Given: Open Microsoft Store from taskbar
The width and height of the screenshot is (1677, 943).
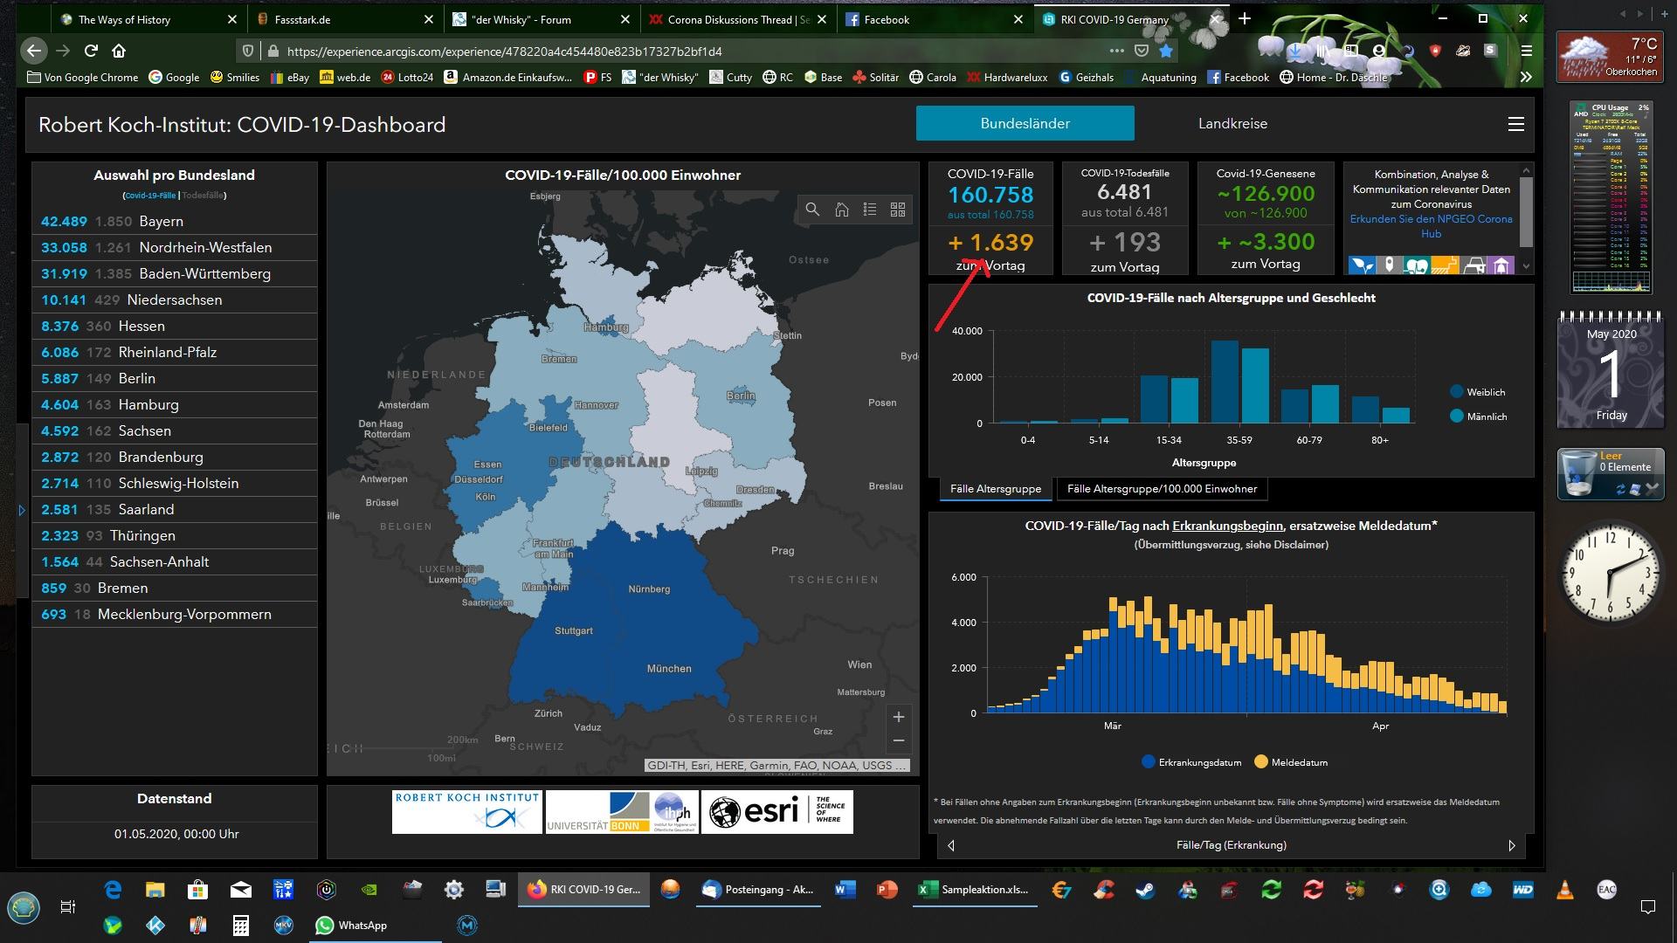Looking at the screenshot, I should point(197,890).
